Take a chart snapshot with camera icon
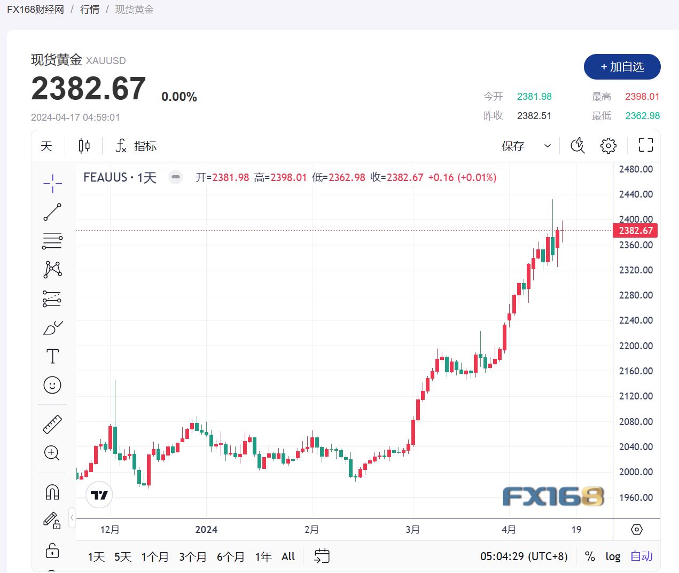 (x=577, y=145)
